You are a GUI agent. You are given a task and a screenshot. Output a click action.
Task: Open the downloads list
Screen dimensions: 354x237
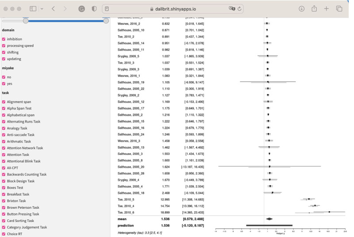[301, 8]
